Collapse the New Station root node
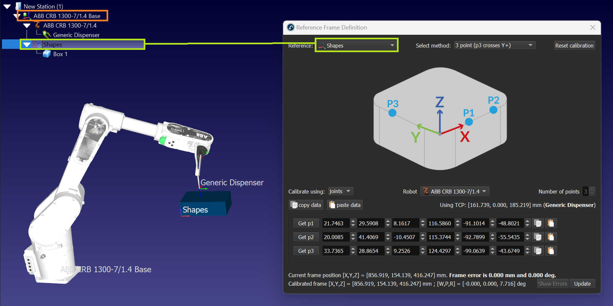The image size is (613, 306). tap(7, 6)
